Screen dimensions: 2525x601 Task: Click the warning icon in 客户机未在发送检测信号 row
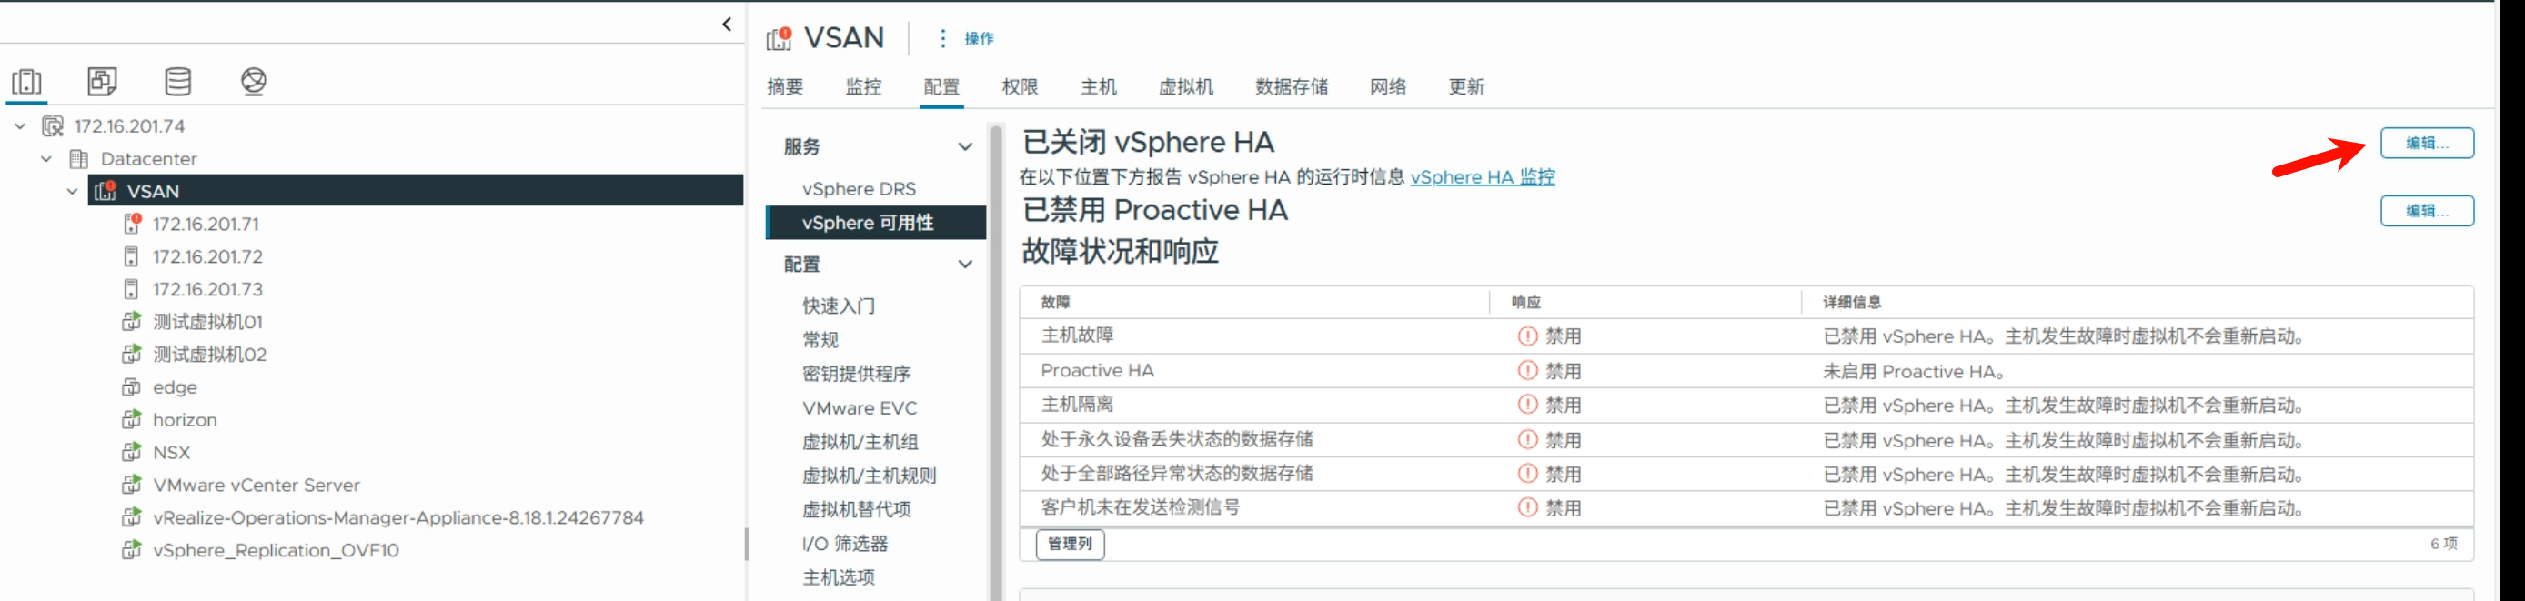coord(1527,508)
